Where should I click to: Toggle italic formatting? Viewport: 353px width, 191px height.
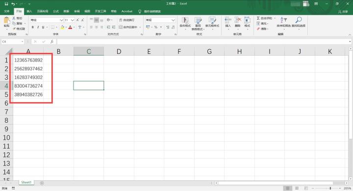(x=38, y=27)
